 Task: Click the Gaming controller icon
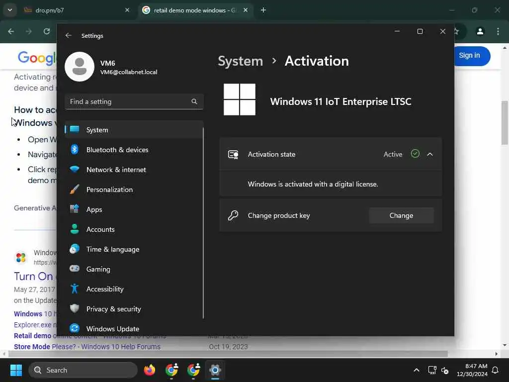coord(75,269)
